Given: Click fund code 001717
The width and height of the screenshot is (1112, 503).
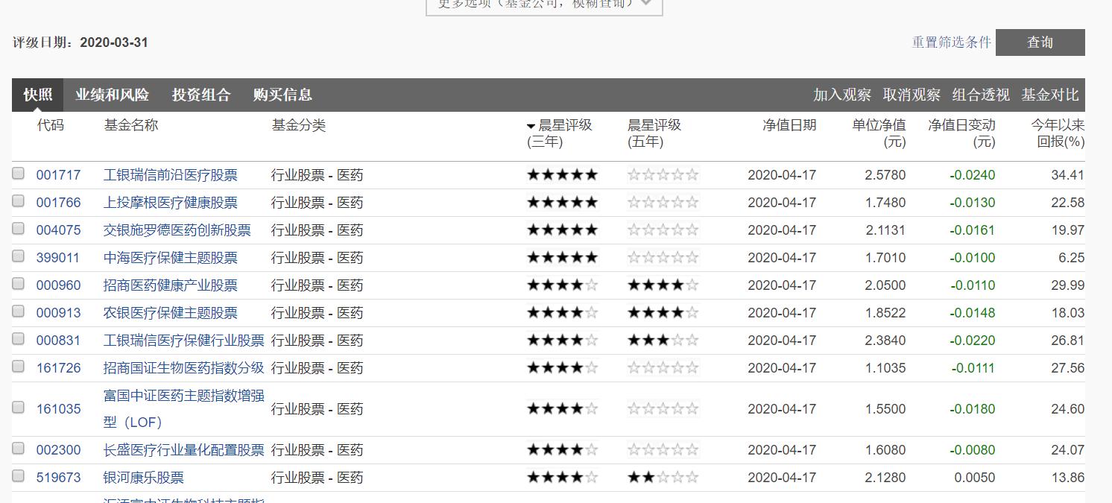Looking at the screenshot, I should 58,175.
